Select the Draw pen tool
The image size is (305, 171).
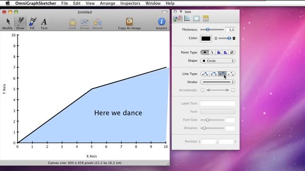click(20, 23)
